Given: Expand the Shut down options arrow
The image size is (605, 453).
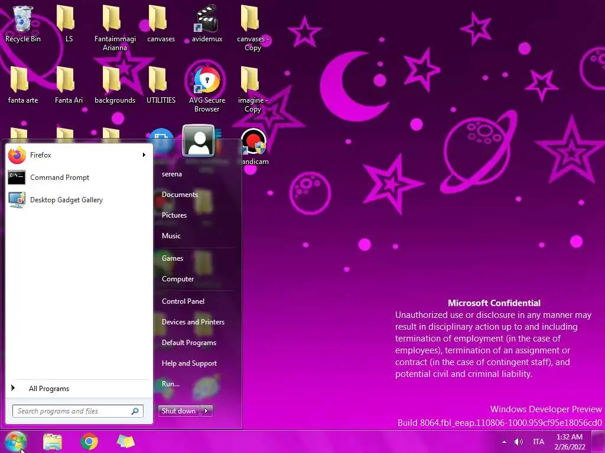Looking at the screenshot, I should (x=206, y=411).
